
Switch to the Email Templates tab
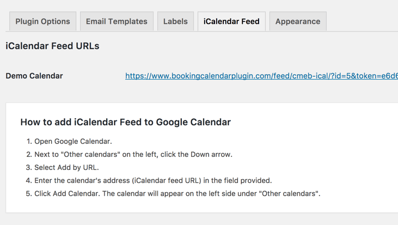coord(117,22)
